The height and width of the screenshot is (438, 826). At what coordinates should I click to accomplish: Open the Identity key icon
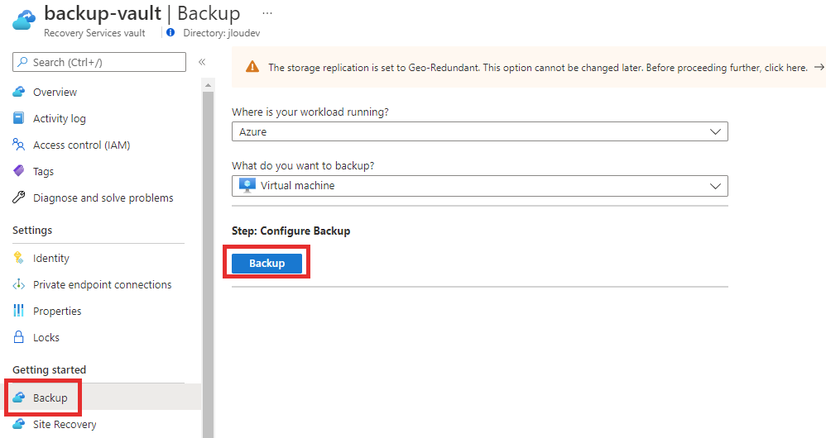18,258
